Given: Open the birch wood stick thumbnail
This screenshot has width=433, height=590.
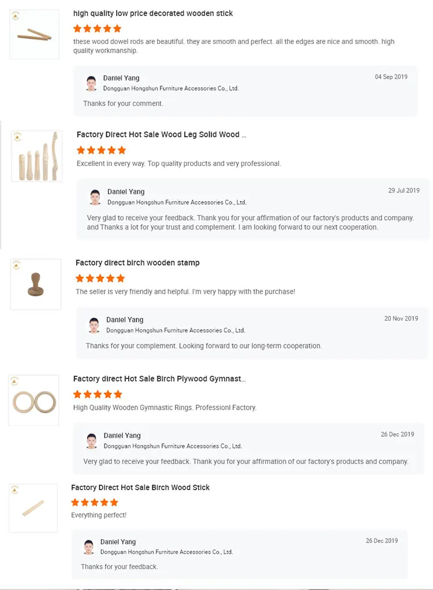Looking at the screenshot, I should pyautogui.click(x=33, y=508).
